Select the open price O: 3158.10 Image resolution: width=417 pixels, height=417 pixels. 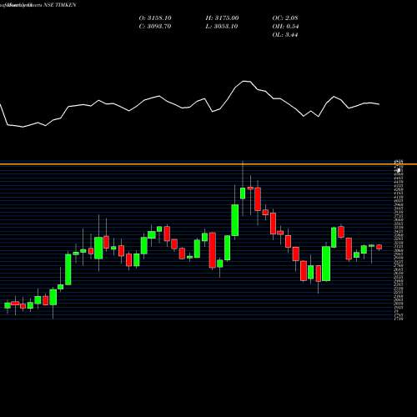(155, 18)
